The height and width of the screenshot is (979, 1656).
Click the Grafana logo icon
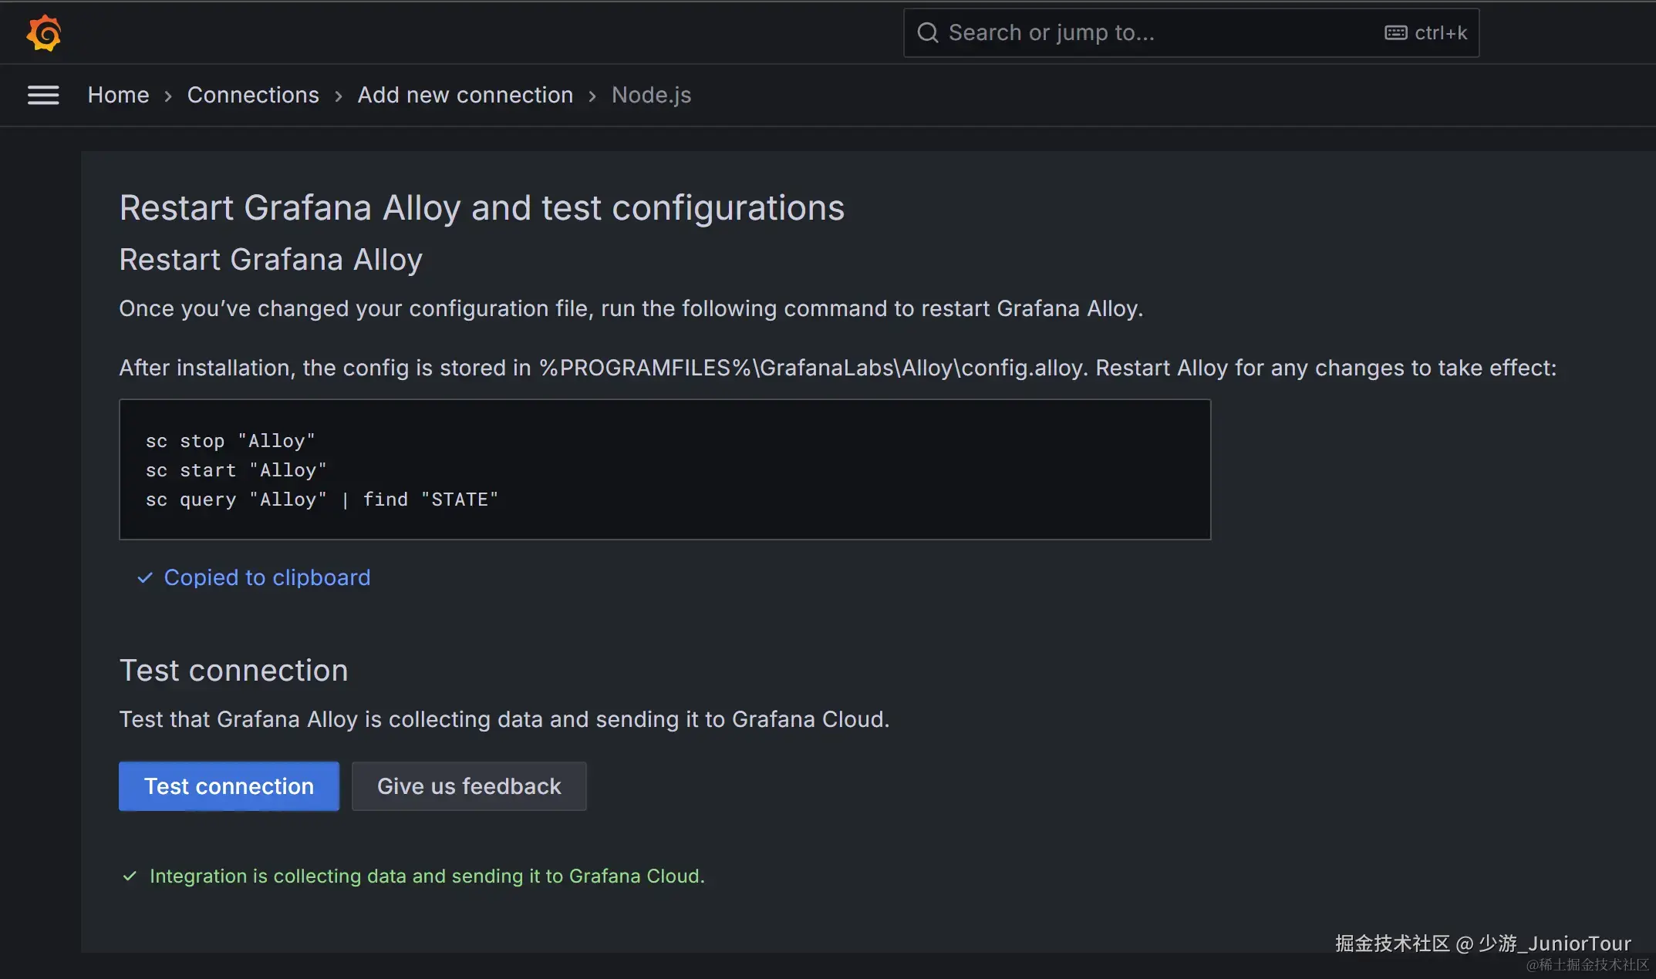click(43, 33)
